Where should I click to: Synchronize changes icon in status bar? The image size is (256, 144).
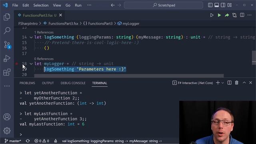click(28, 141)
